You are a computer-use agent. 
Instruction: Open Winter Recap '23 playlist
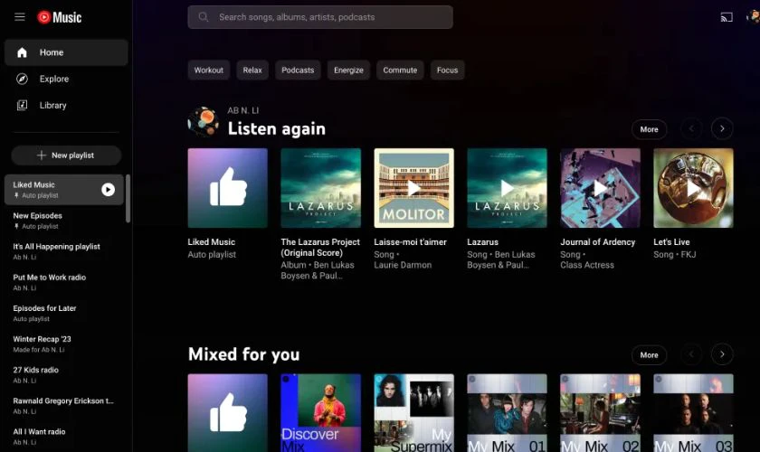64,344
